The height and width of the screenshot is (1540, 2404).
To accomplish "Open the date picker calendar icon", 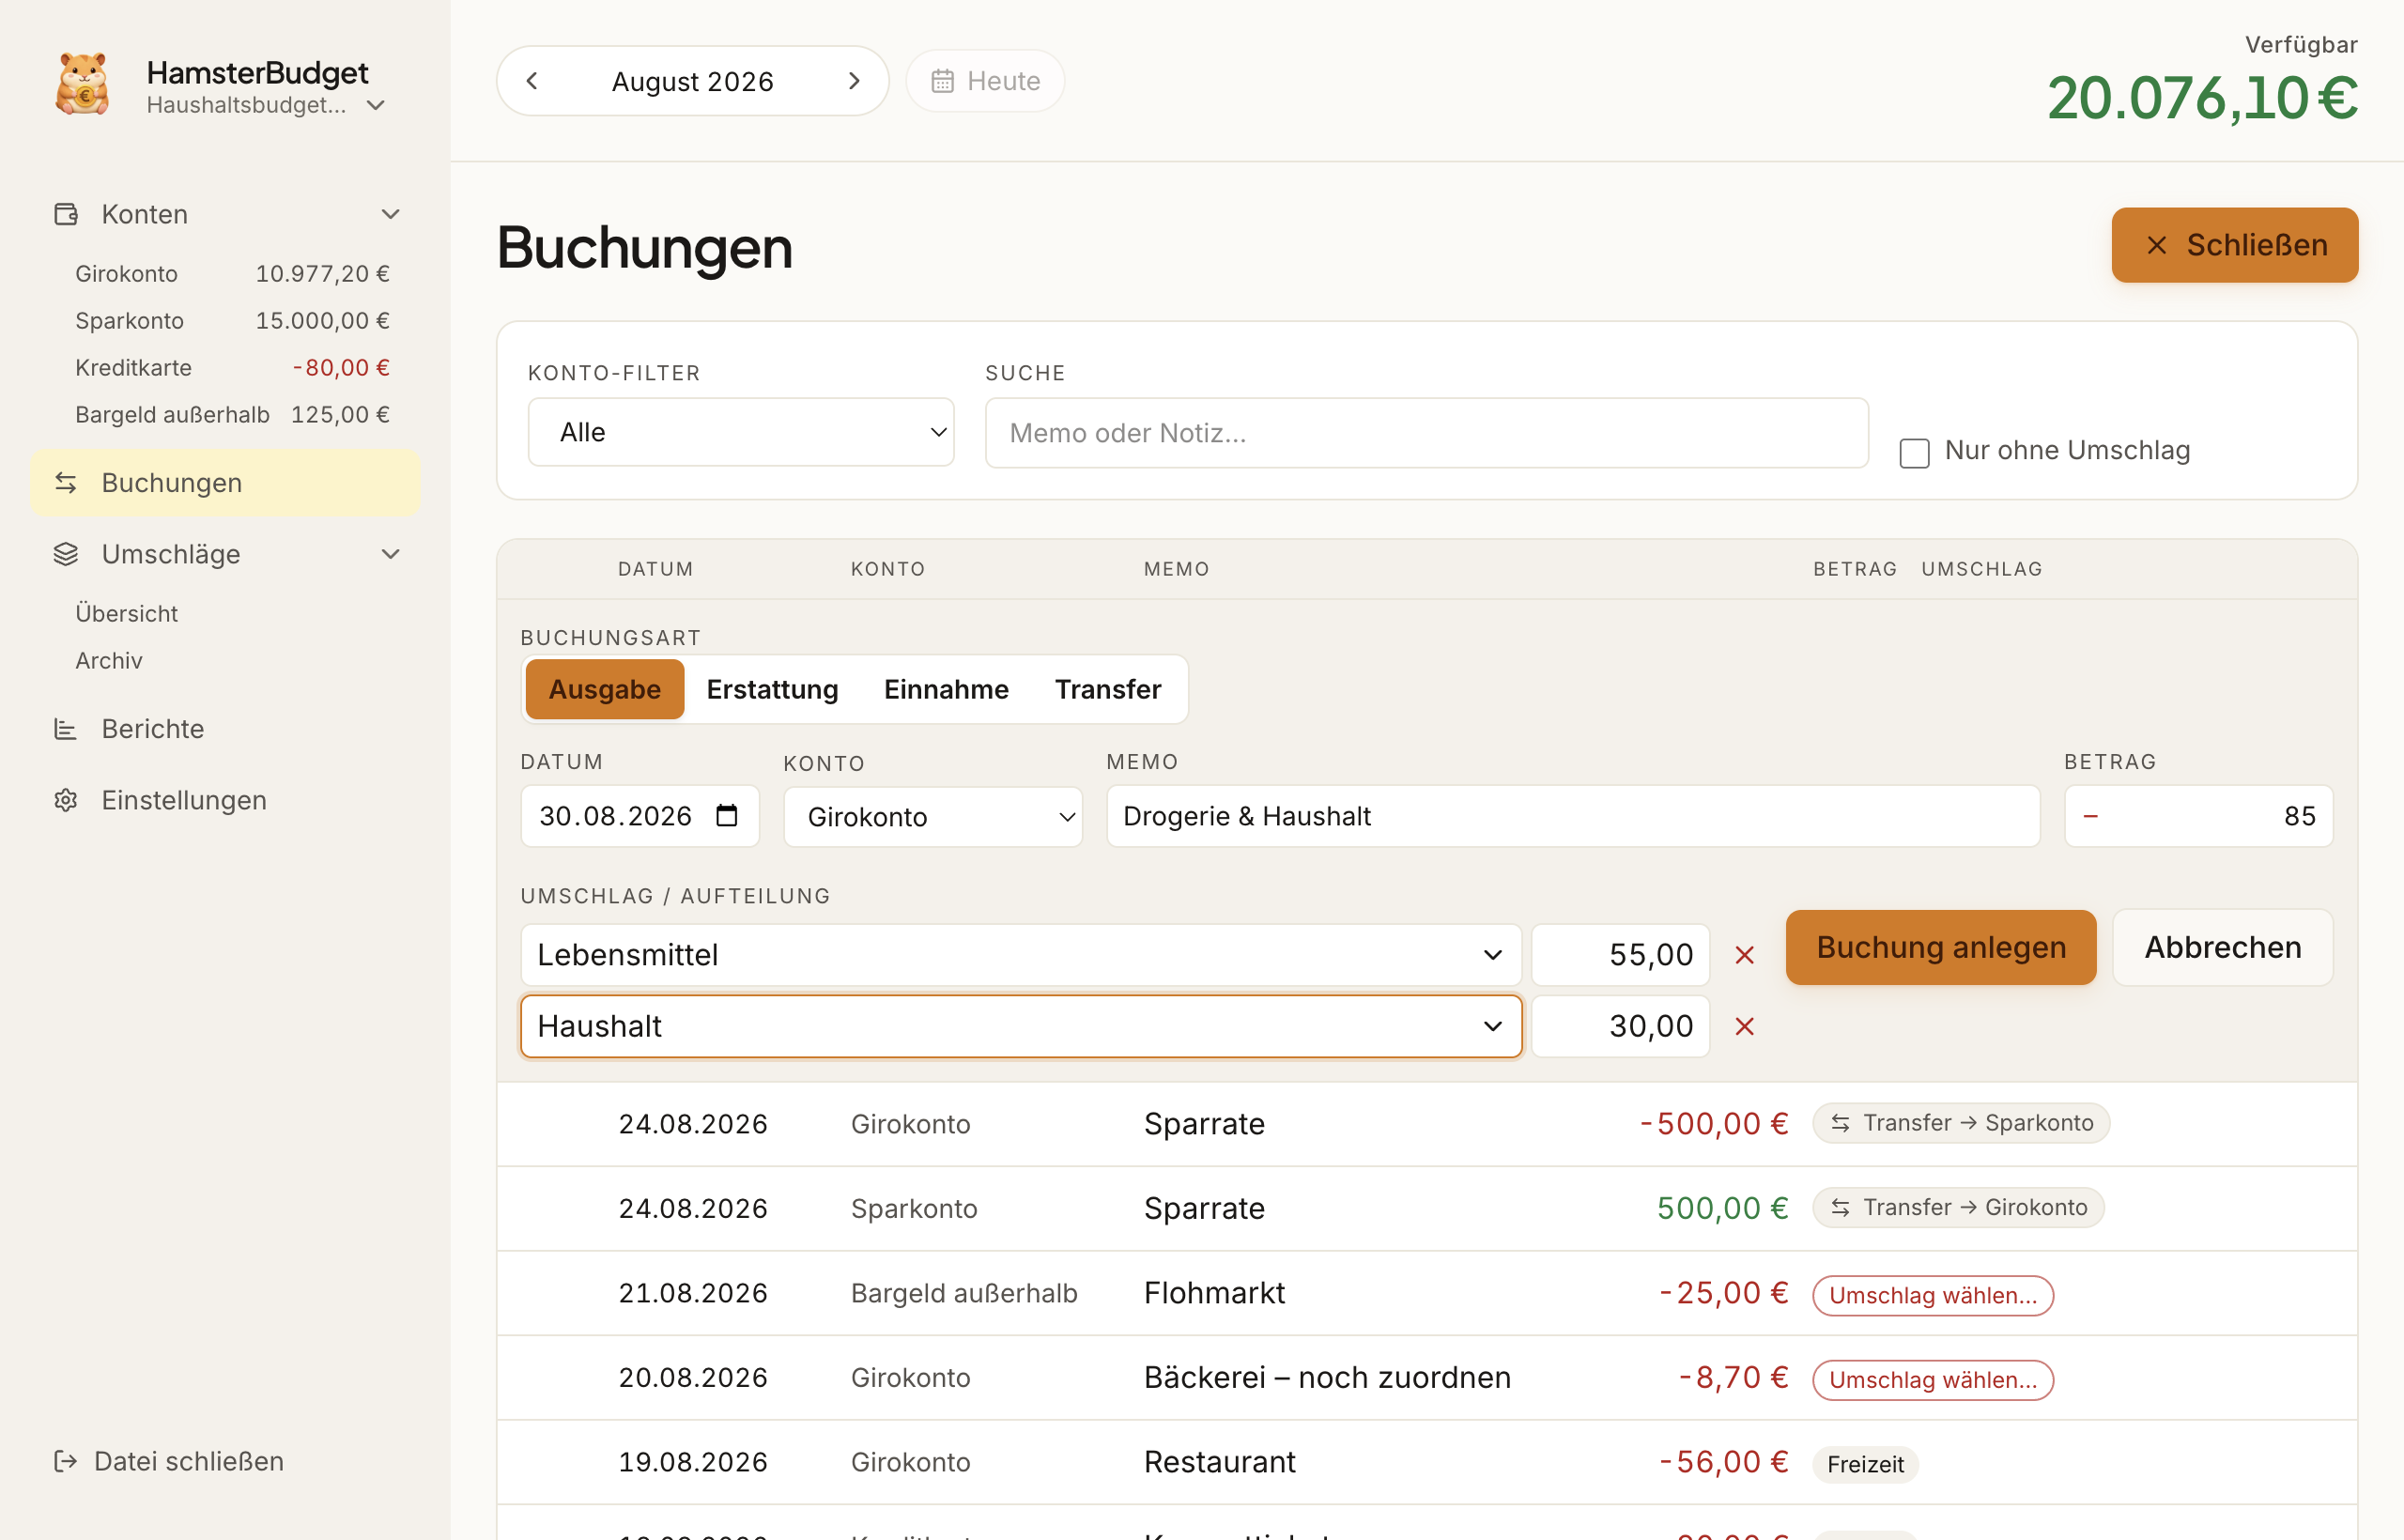I will pos(727,816).
